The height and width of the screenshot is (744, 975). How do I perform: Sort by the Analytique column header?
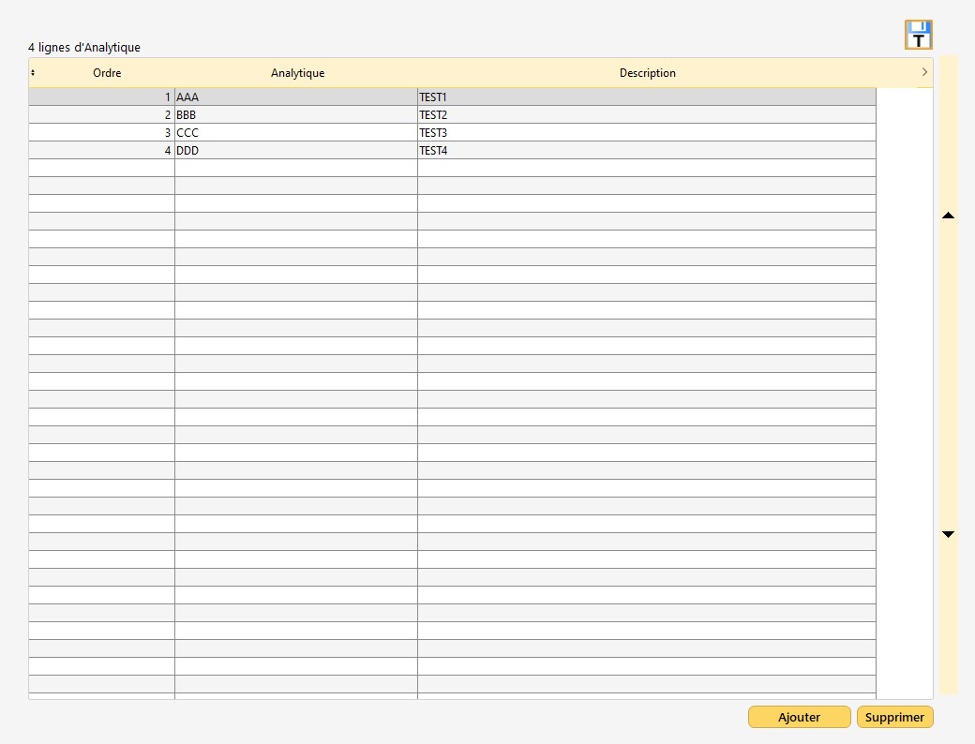tap(297, 73)
